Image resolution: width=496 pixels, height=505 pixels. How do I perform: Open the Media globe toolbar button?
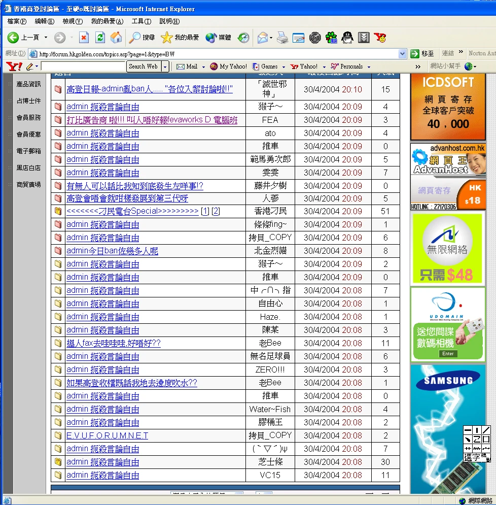(x=219, y=38)
